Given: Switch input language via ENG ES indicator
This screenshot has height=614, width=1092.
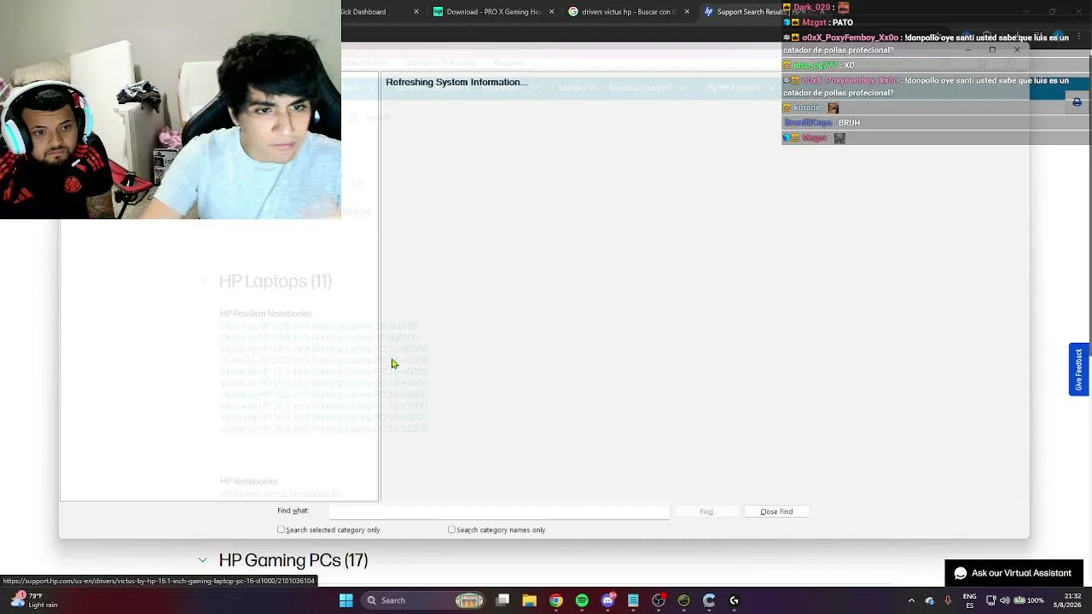Looking at the screenshot, I should coord(970,600).
